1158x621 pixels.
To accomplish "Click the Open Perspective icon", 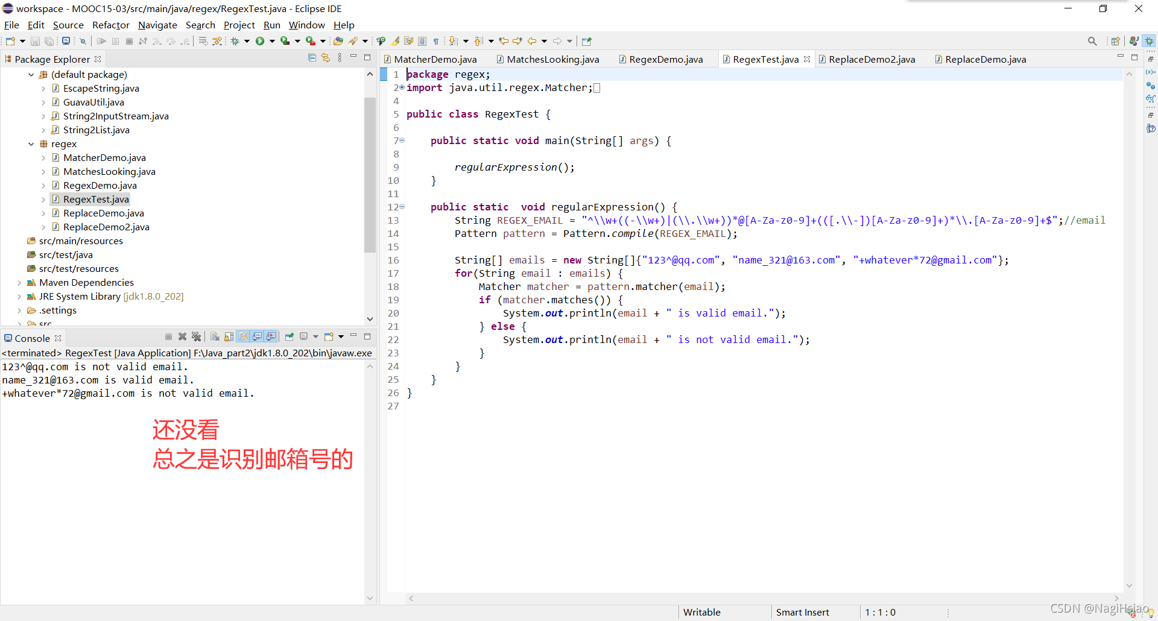I will click(1115, 41).
